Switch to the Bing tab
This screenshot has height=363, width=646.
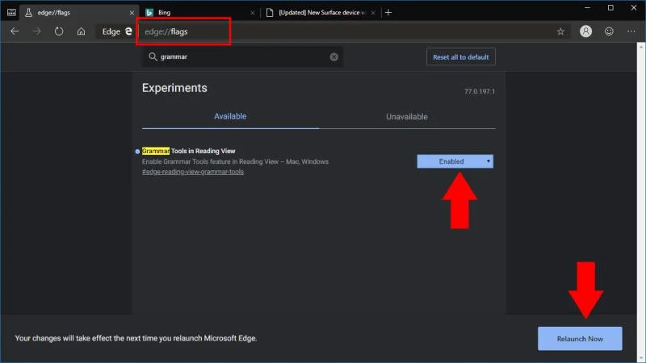click(x=200, y=13)
